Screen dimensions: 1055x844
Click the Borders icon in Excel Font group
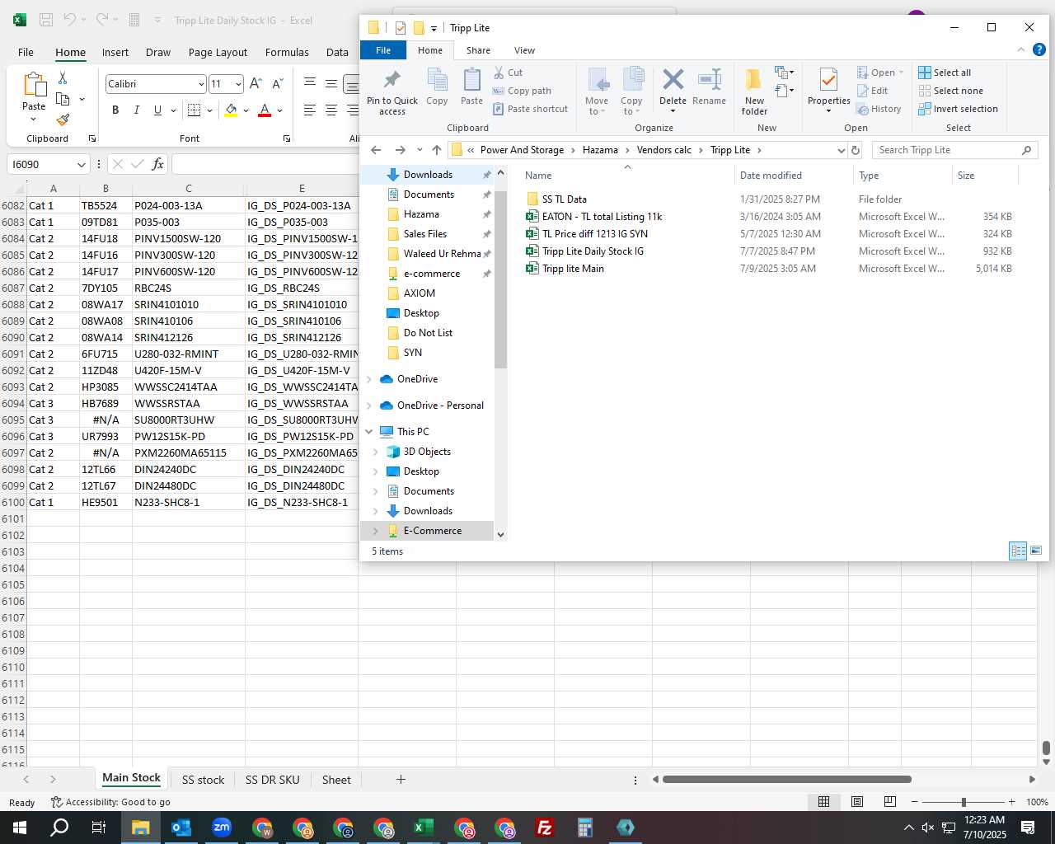[x=195, y=110]
